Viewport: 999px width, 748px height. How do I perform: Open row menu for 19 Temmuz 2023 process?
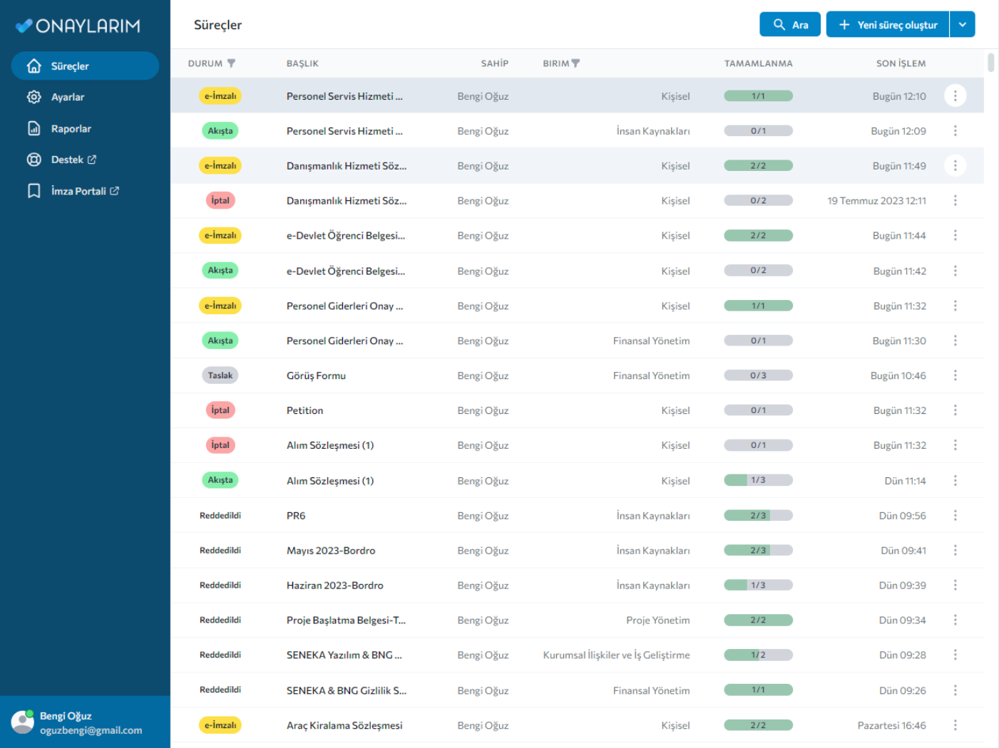pyautogui.click(x=955, y=200)
